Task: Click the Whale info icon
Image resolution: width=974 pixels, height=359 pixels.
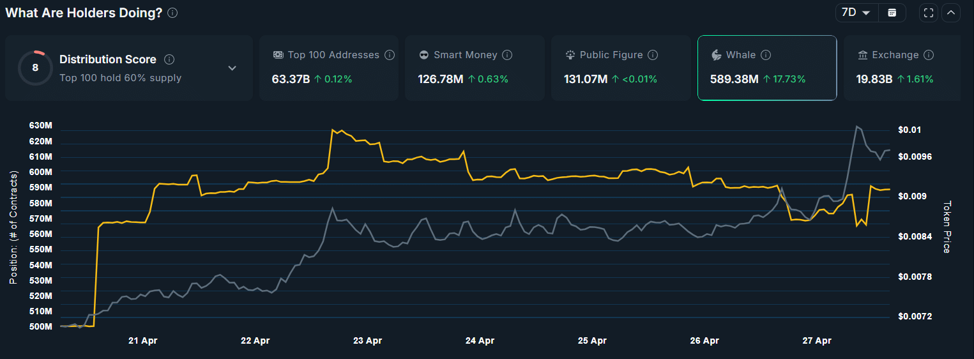Action: pyautogui.click(x=766, y=55)
